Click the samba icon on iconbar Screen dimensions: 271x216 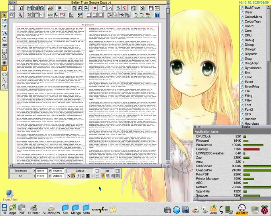[100, 210]
